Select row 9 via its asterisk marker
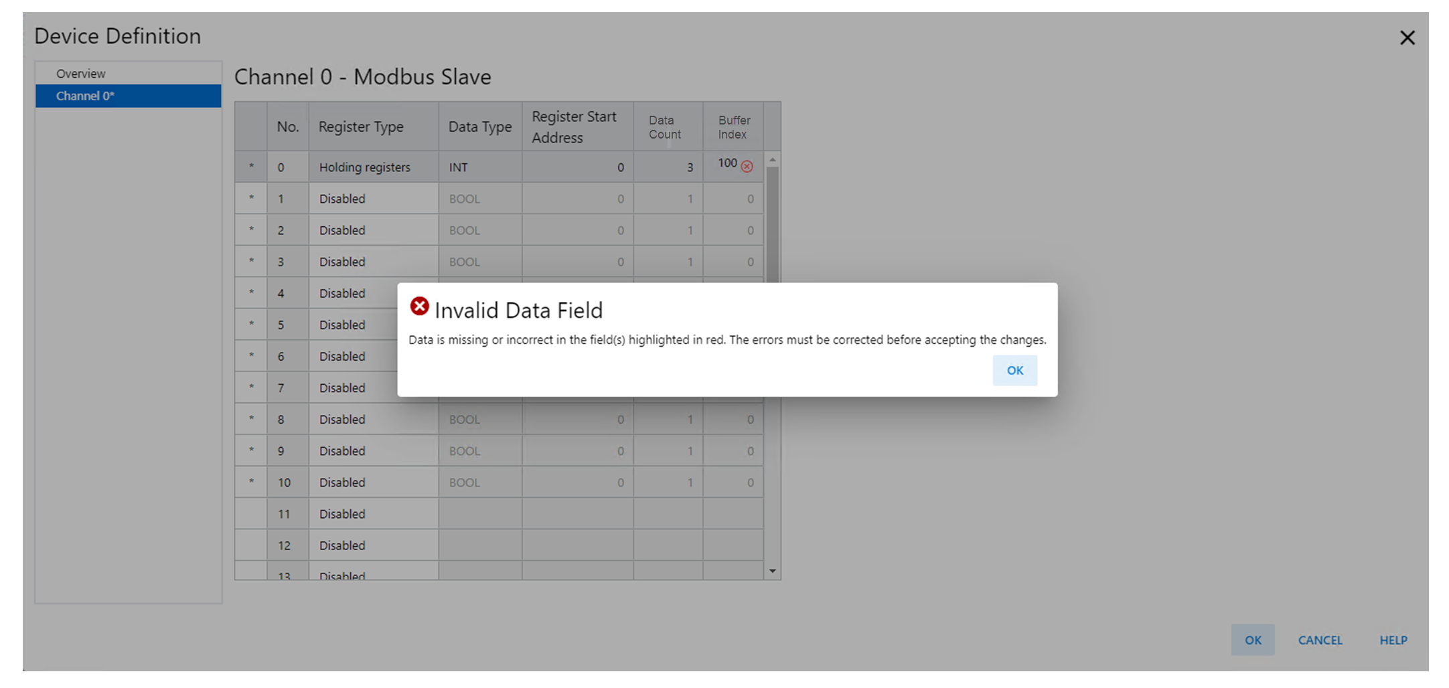This screenshot has width=1449, height=688. [x=251, y=451]
